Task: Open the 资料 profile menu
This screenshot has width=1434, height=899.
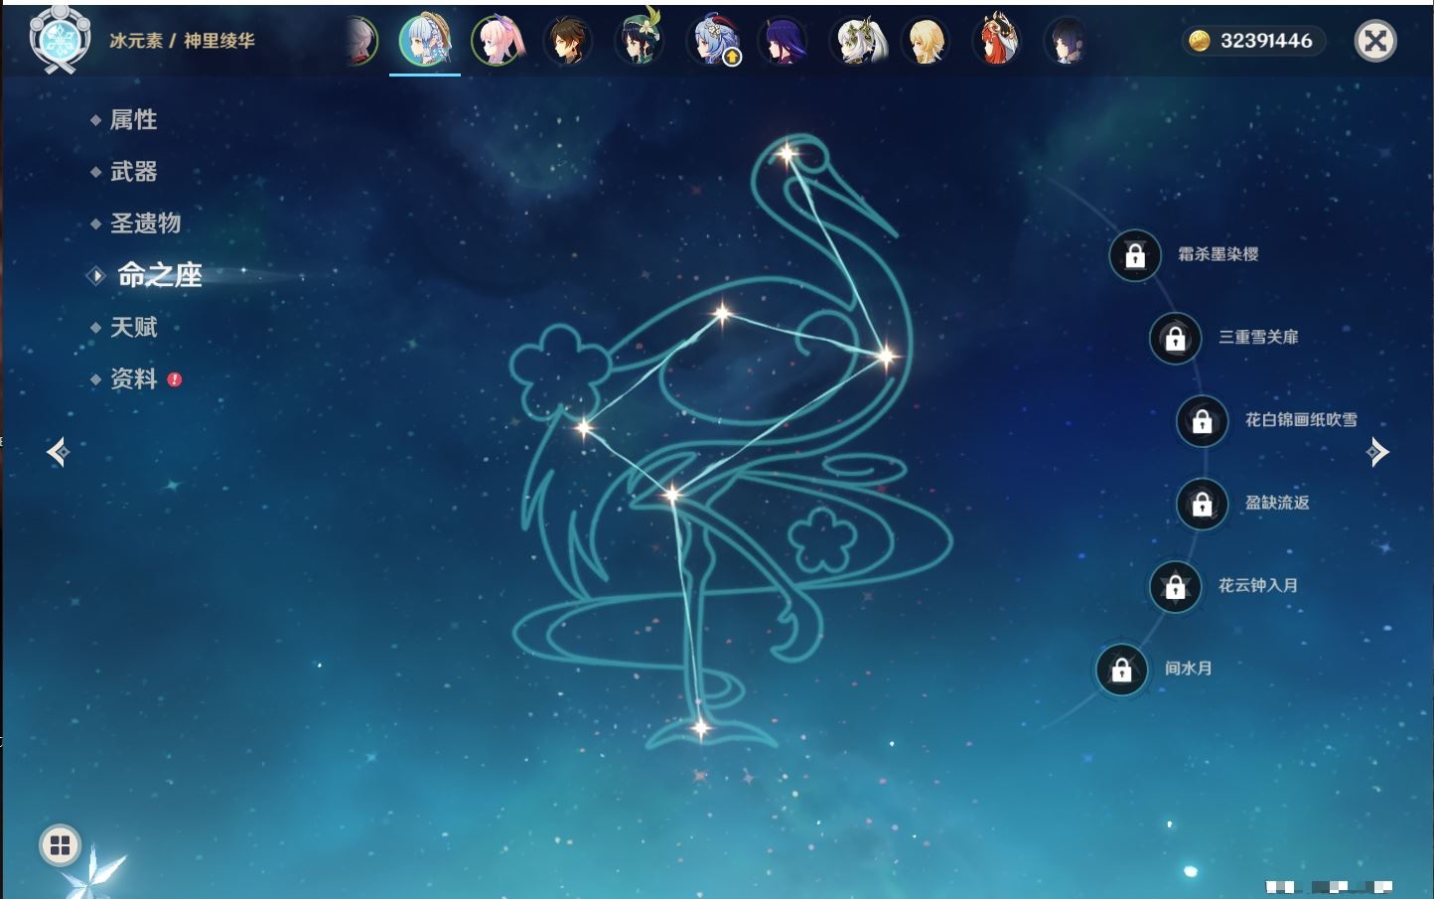Action: pos(133,378)
